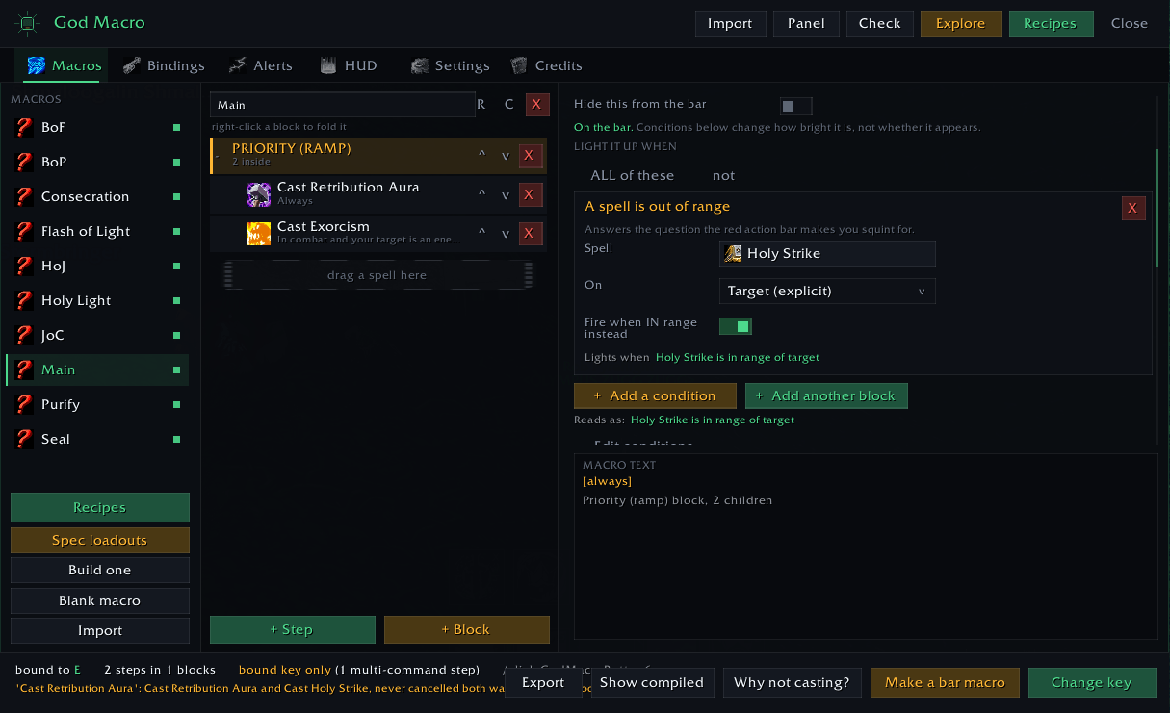Move PRIORITY (RAMP) block up with caret arrow

pyautogui.click(x=482, y=156)
